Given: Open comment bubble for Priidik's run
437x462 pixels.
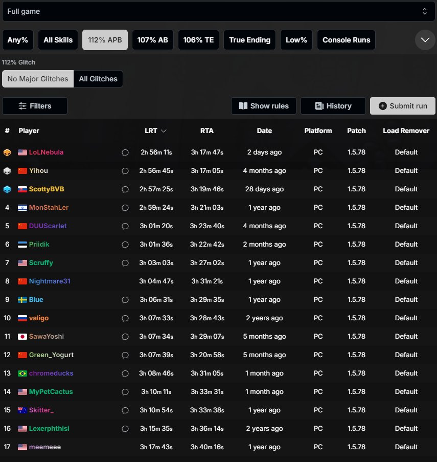Looking at the screenshot, I should point(125,245).
